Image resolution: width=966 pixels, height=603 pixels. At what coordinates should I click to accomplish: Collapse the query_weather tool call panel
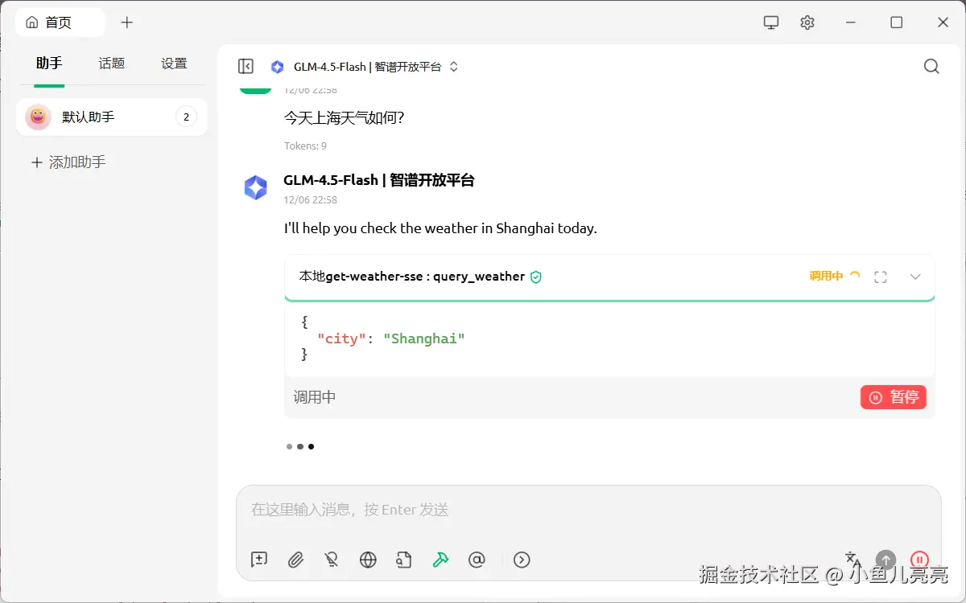click(915, 277)
